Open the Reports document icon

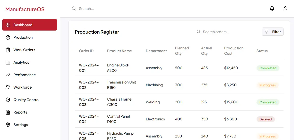pos(8,112)
